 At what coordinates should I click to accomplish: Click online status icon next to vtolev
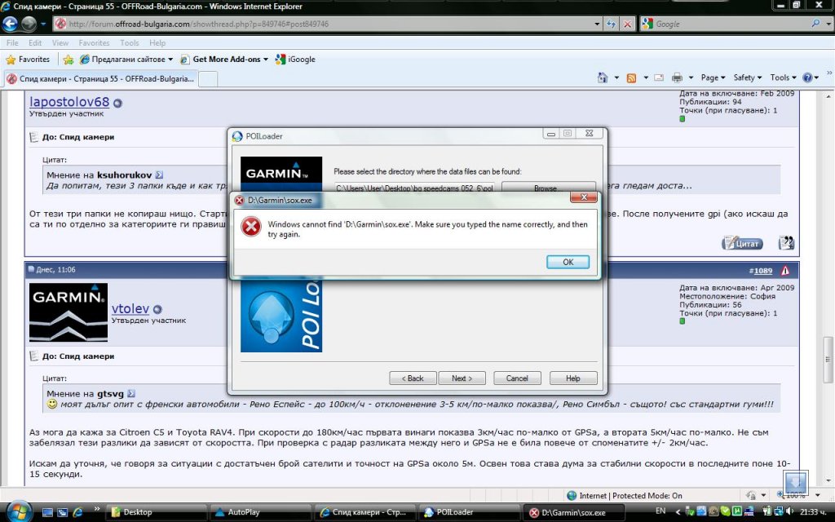[x=157, y=309]
